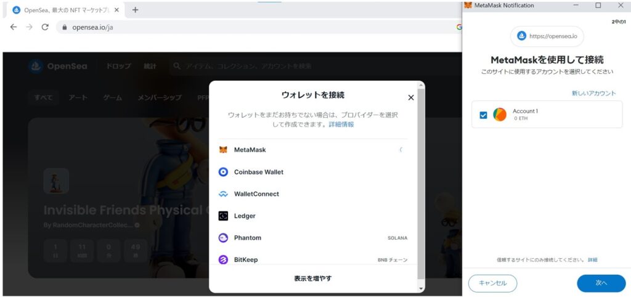Click the search magnifier icon on OpenSea
The height and width of the screenshot is (297, 631).
click(x=177, y=66)
